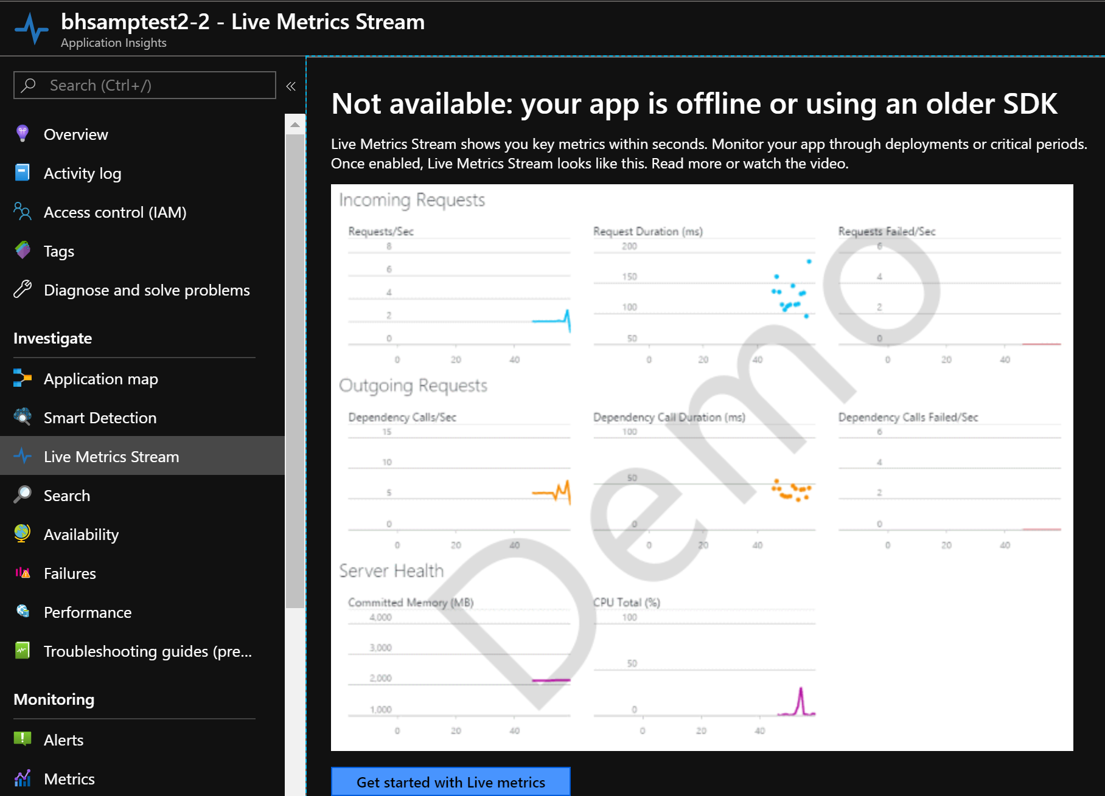
Task: Click the 'Not available' heading text
Action: (x=694, y=103)
